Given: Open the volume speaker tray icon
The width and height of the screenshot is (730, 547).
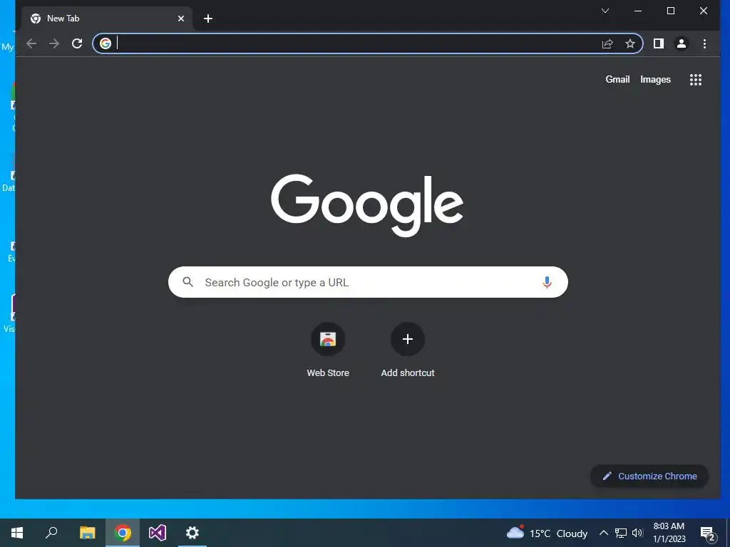Looking at the screenshot, I should tap(637, 533).
